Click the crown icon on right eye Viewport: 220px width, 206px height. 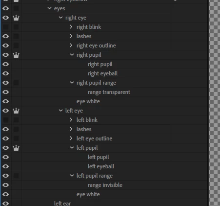[16, 18]
